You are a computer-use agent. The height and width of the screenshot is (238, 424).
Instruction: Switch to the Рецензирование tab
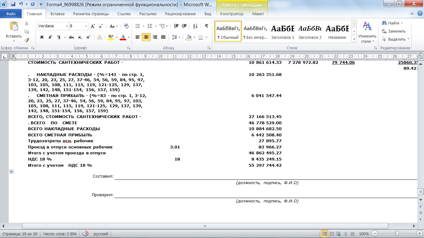point(180,14)
